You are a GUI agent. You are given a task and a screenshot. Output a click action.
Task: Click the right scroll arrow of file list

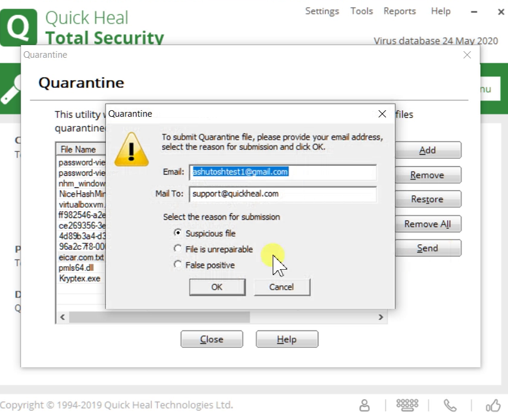tap(381, 317)
